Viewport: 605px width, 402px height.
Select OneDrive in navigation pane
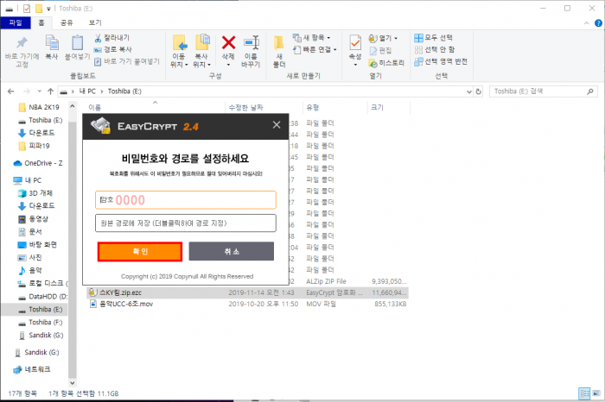(x=38, y=163)
